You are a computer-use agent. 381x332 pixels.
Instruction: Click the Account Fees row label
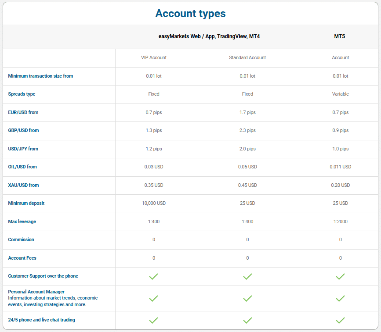pos(22,258)
